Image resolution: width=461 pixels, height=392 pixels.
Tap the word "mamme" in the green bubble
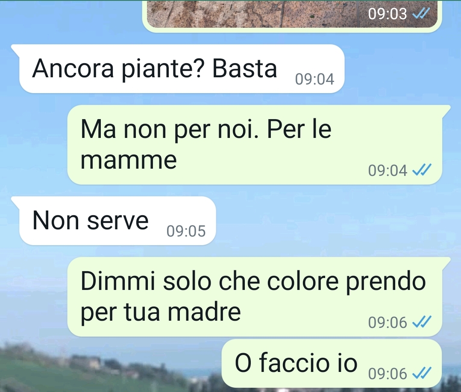(129, 161)
